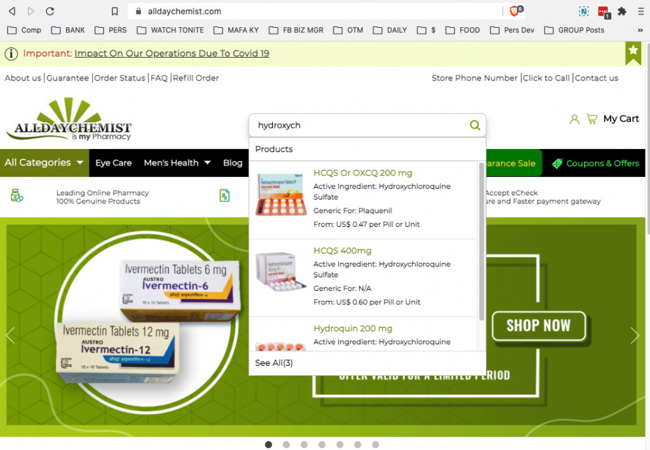Viewport: 650px width, 450px height.
Task: Select first carousel dot indicator
Action: 269,444
